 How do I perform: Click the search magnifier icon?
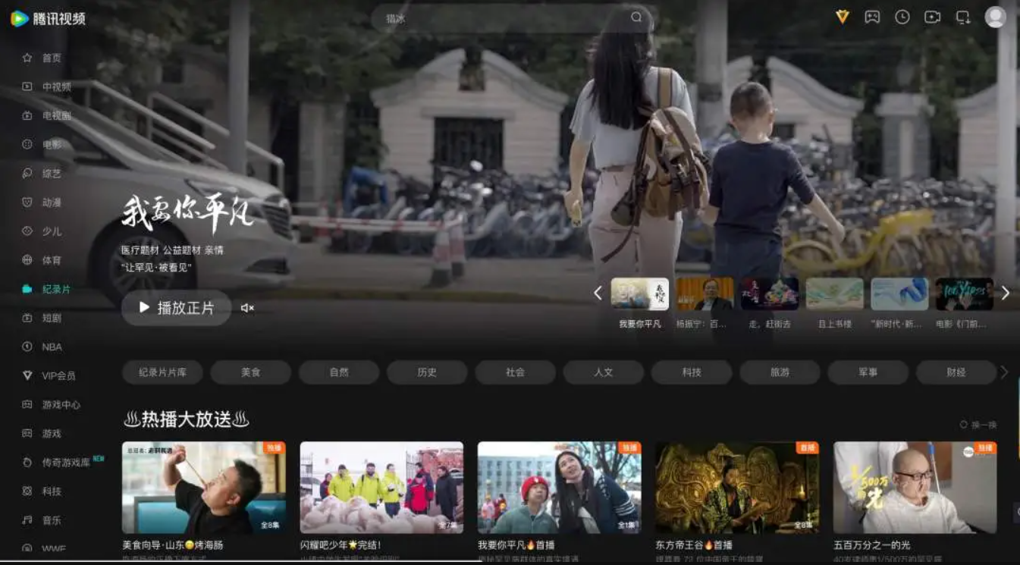pyautogui.click(x=636, y=17)
